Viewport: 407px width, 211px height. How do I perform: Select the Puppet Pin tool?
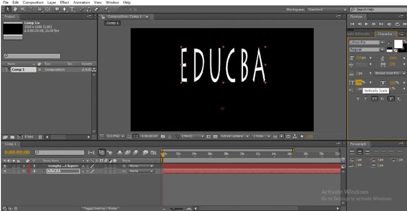106,10
